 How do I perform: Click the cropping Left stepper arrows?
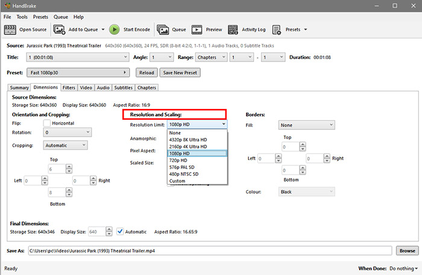(45, 181)
